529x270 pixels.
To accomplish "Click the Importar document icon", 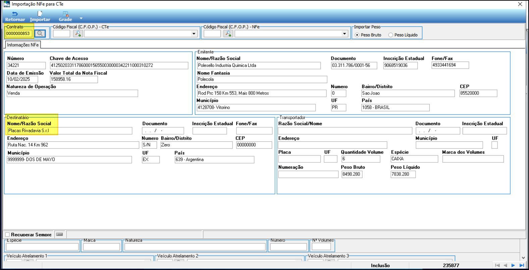I will (x=40, y=14).
